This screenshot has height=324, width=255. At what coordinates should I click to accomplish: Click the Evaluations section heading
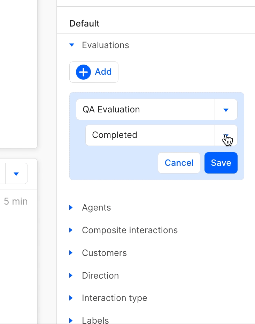[x=105, y=45]
